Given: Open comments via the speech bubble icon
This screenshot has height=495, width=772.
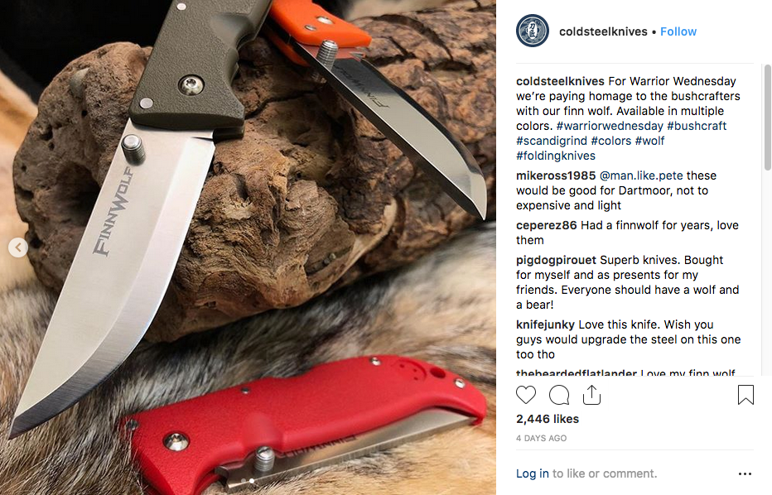Looking at the screenshot, I should [x=559, y=395].
